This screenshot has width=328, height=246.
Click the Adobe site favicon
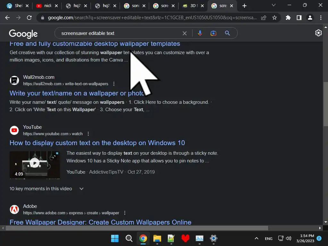(x=14, y=209)
